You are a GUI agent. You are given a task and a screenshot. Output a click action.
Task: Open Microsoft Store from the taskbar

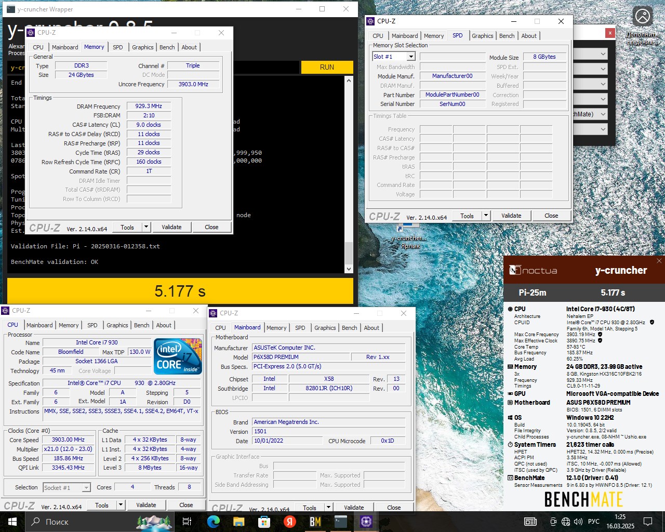point(264,522)
